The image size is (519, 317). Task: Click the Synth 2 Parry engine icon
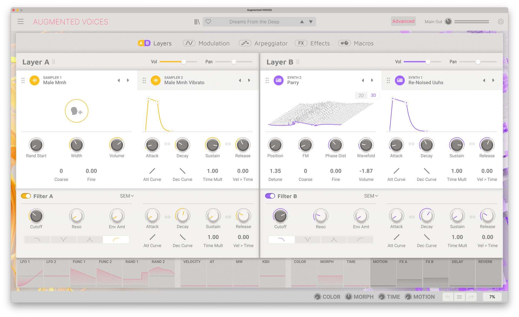tap(278, 80)
